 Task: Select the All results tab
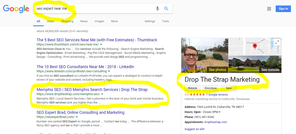(x=38, y=21)
